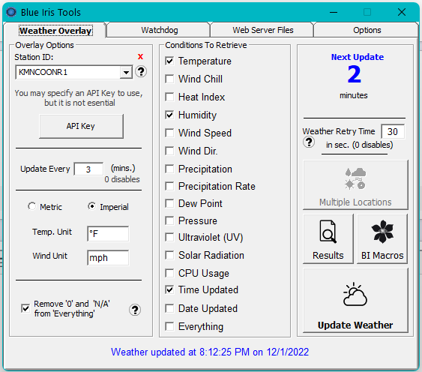
Task: Uncheck the Humidity condition
Action: click(169, 115)
